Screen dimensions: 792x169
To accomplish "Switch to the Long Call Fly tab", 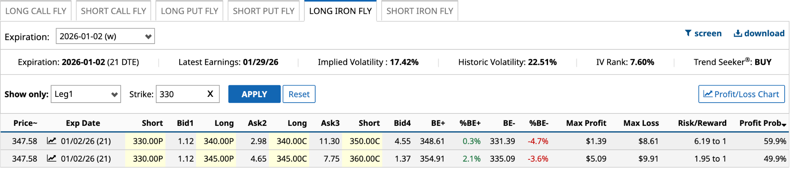I will [x=36, y=11].
